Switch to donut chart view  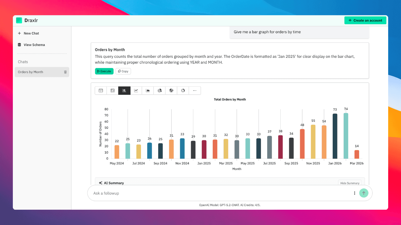pyautogui.click(x=183, y=91)
